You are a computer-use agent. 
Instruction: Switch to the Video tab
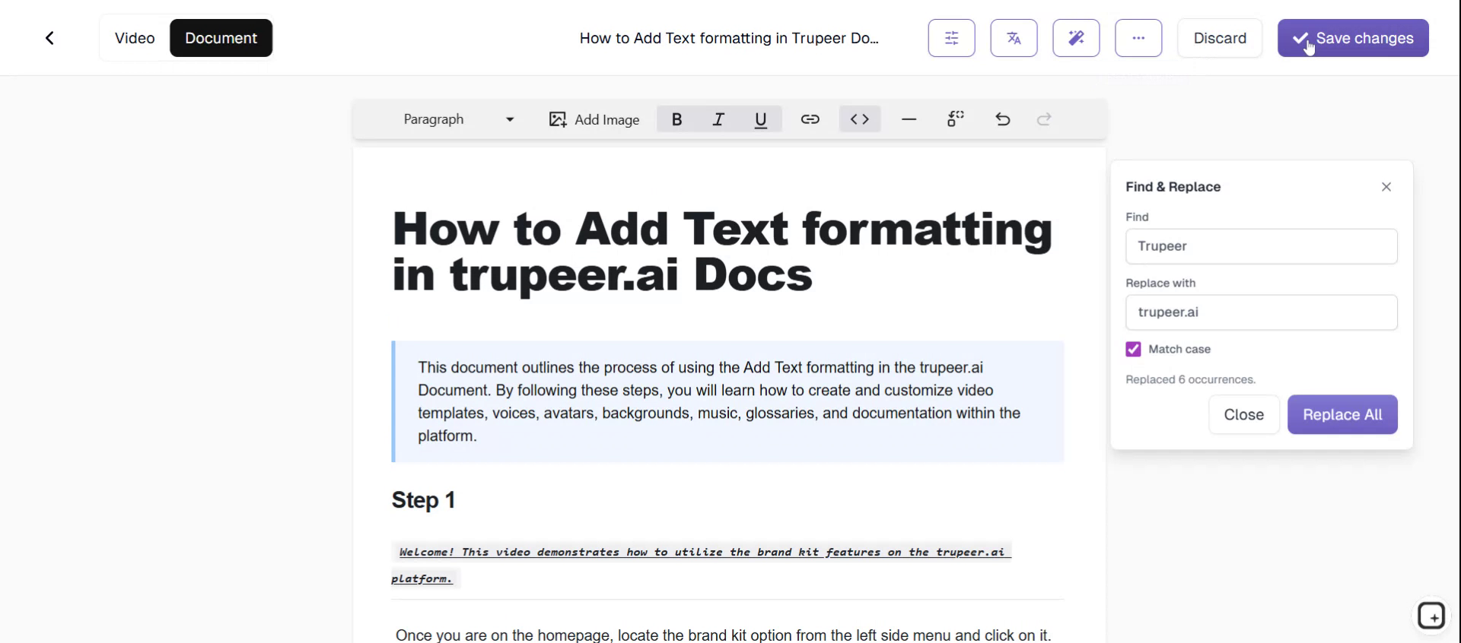point(135,38)
